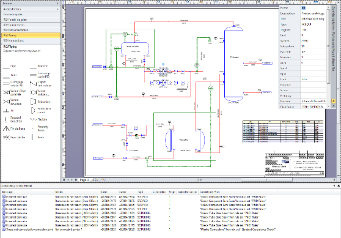Image resolution: width=341 pixels, height=238 pixels.
Task: Open the RG/Annotations stencil
Action: coord(31,40)
